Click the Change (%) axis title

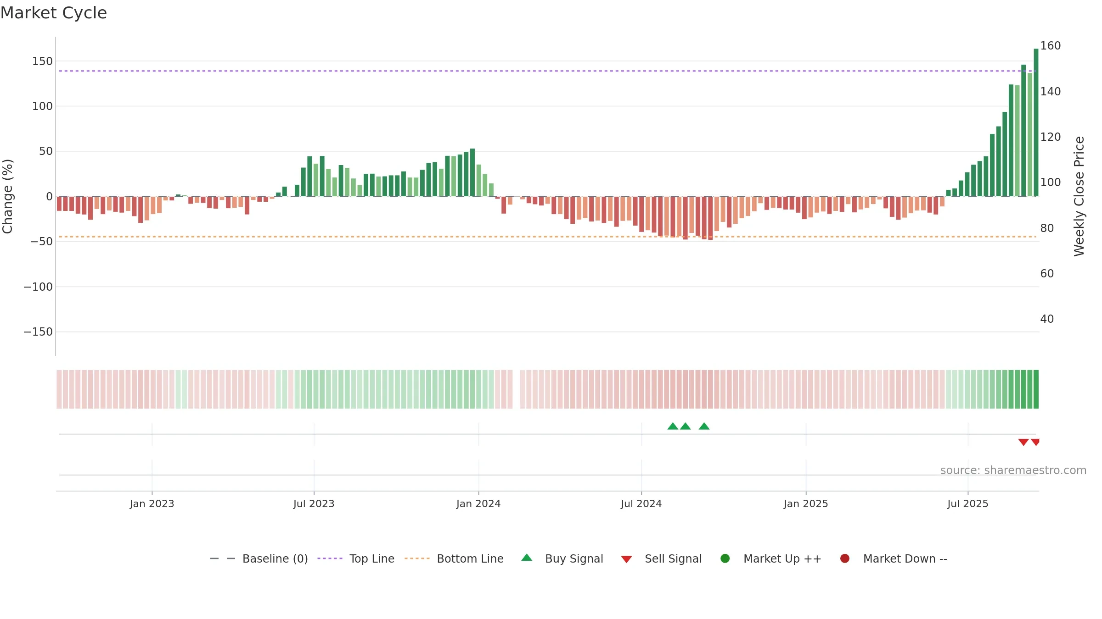coord(8,196)
